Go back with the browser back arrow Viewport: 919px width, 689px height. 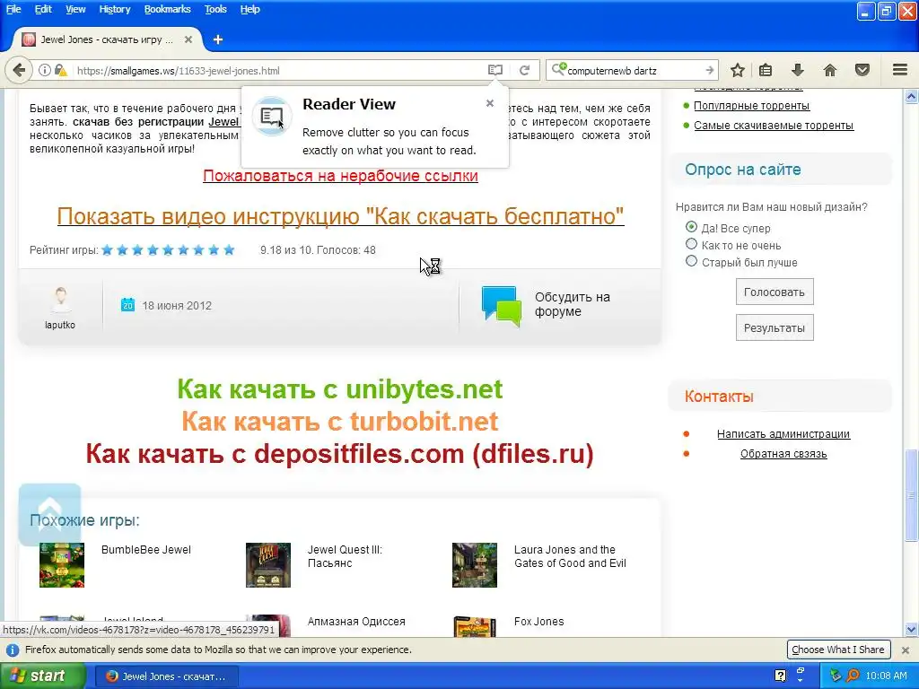tap(19, 70)
